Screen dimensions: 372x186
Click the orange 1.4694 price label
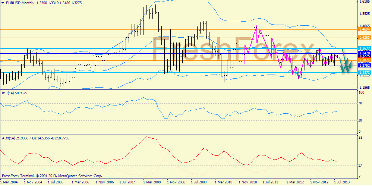[364, 29]
